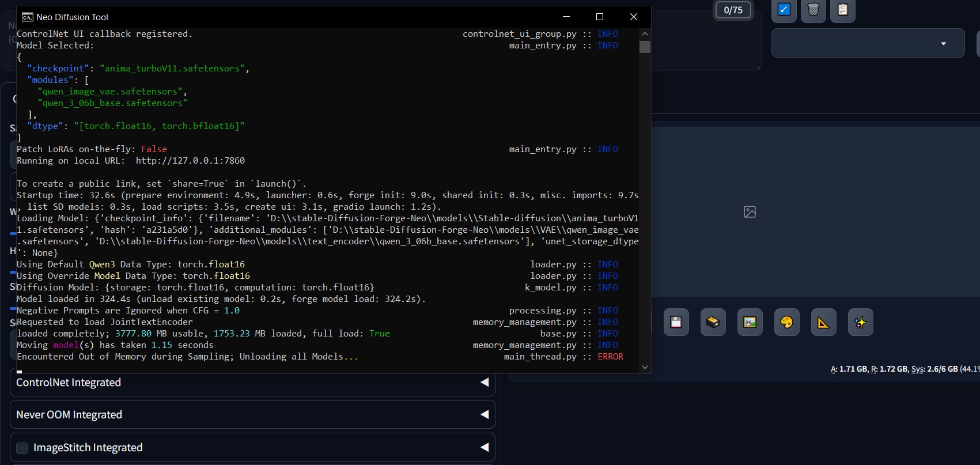Image resolution: width=980 pixels, height=465 pixels.
Task: Click the sparkles upscale icon
Action: coord(860,322)
